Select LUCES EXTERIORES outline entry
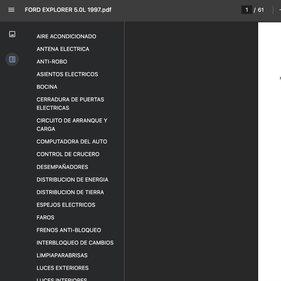 [62, 268]
